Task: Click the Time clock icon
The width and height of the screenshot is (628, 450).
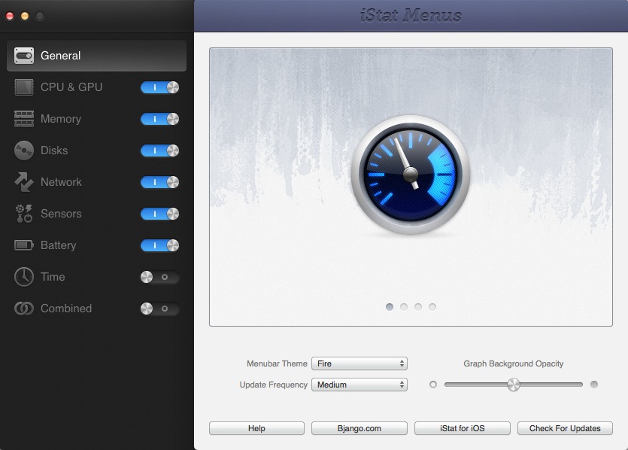Action: (24, 277)
